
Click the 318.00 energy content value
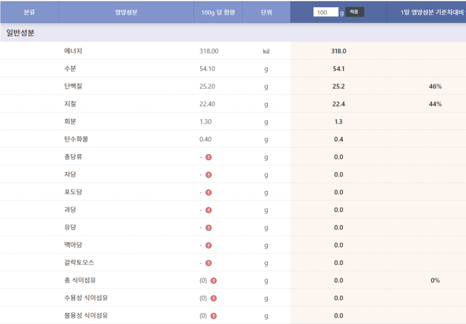coord(209,51)
